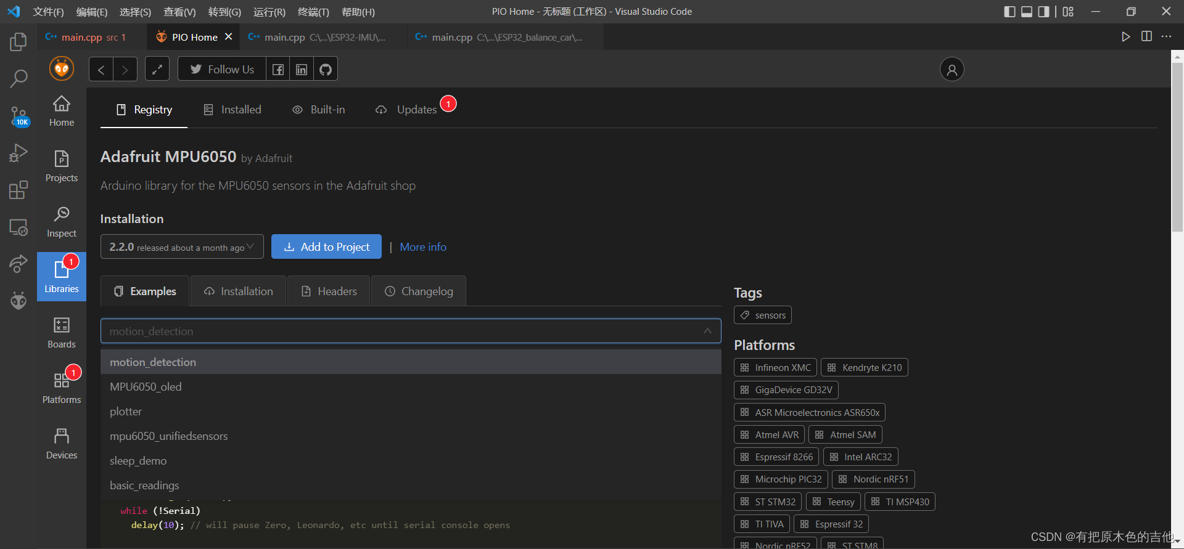Open Devices in PIO sidebar
The height and width of the screenshot is (549, 1184).
[62, 444]
